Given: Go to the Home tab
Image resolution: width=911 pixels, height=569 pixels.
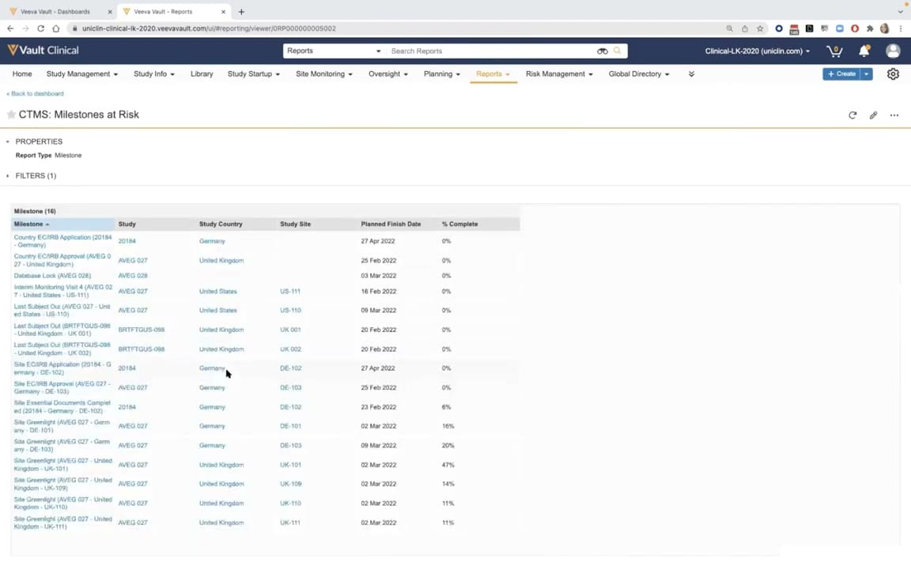Looking at the screenshot, I should 22,74.
